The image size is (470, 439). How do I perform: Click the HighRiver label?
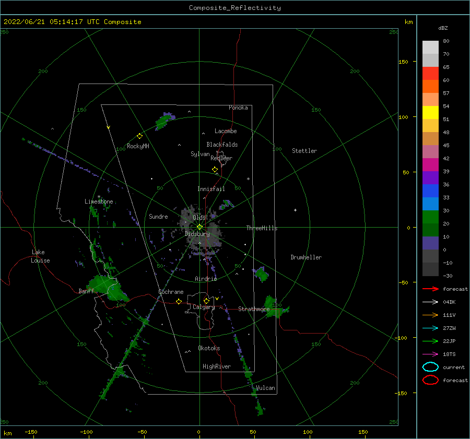pyautogui.click(x=217, y=366)
